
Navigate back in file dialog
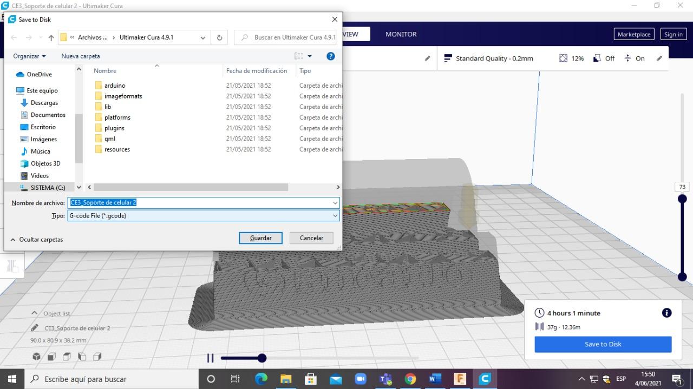pyautogui.click(x=14, y=38)
